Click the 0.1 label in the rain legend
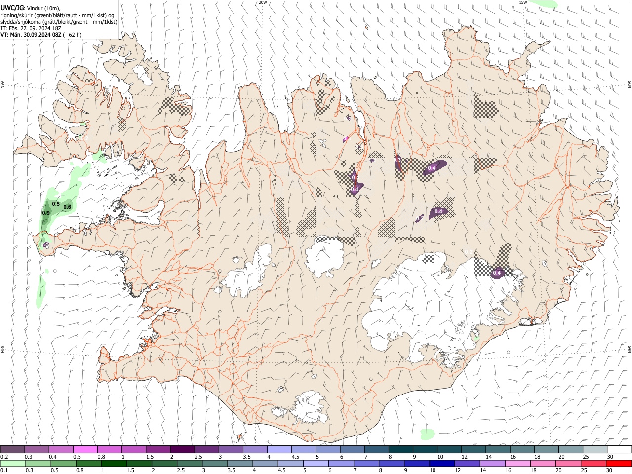Viewport: 632px width, 474px height. point(4,471)
